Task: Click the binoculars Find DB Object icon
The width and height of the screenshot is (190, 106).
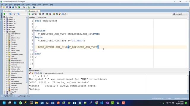Action: pyautogui.click(x=34, y=7)
